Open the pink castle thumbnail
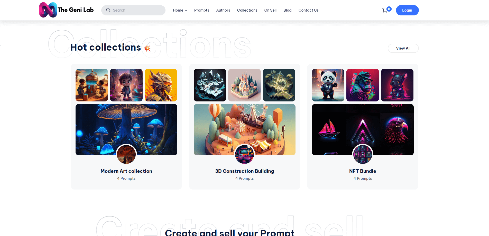Screen dimensions: 489x236 click(x=244, y=85)
